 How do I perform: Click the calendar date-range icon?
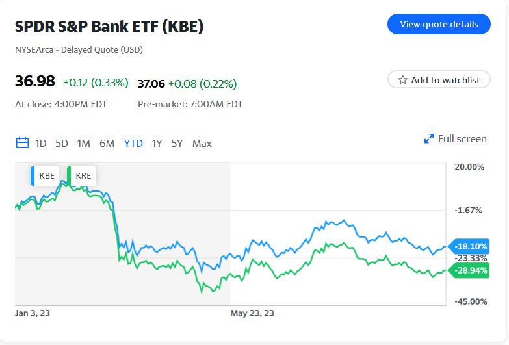point(22,143)
